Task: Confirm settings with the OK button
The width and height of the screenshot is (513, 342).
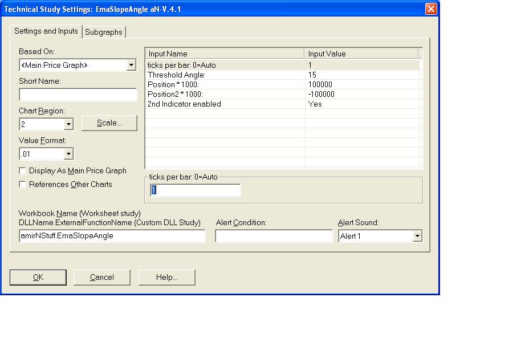Action: pos(38,278)
